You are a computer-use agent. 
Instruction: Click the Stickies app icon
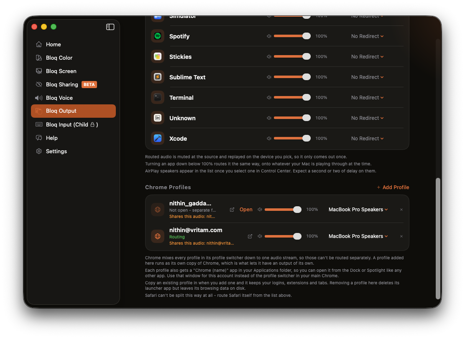click(x=158, y=56)
